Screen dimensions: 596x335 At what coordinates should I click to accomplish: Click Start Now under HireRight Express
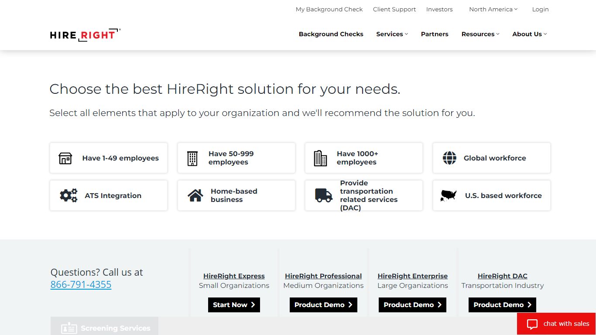(x=234, y=305)
